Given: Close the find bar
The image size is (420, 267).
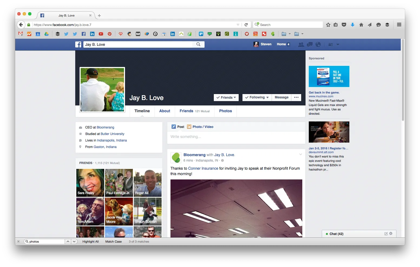Looking at the screenshot, I should (x=18, y=242).
